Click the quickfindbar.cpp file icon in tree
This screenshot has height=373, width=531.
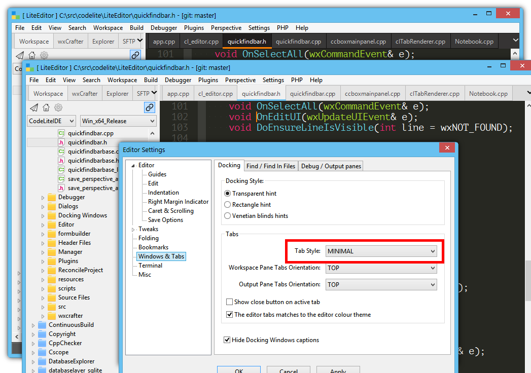click(x=61, y=133)
